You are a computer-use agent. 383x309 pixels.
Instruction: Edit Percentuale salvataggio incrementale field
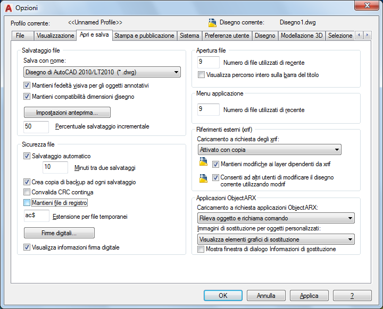(36, 126)
